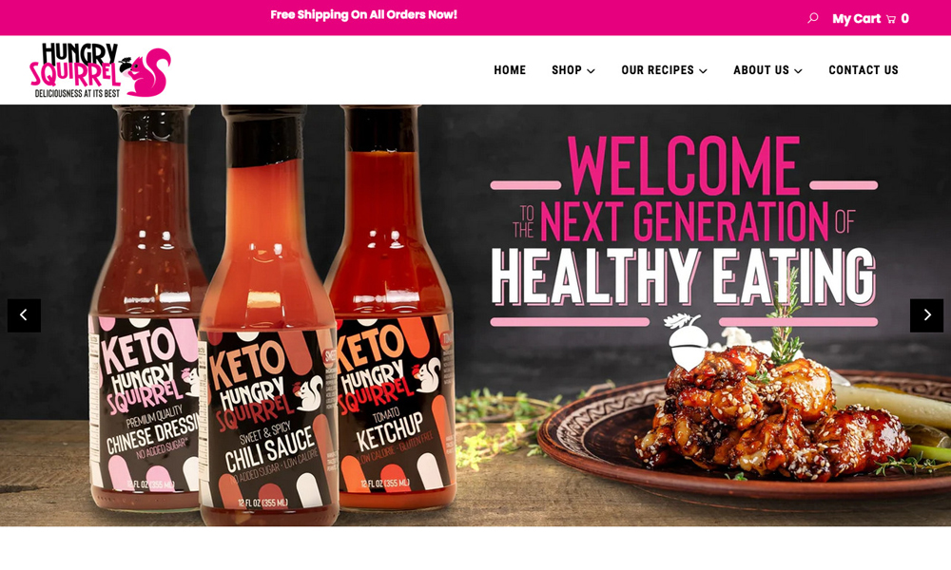The height and width of the screenshot is (570, 951).
Task: Click the Free Shipping announcement text
Action: point(364,14)
